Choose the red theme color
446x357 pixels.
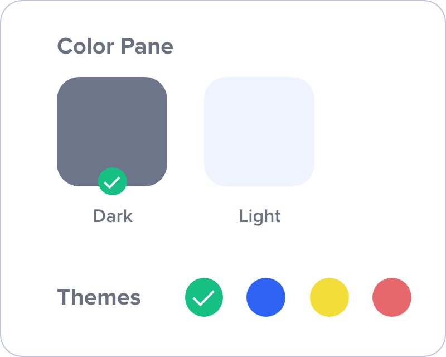[392, 297]
